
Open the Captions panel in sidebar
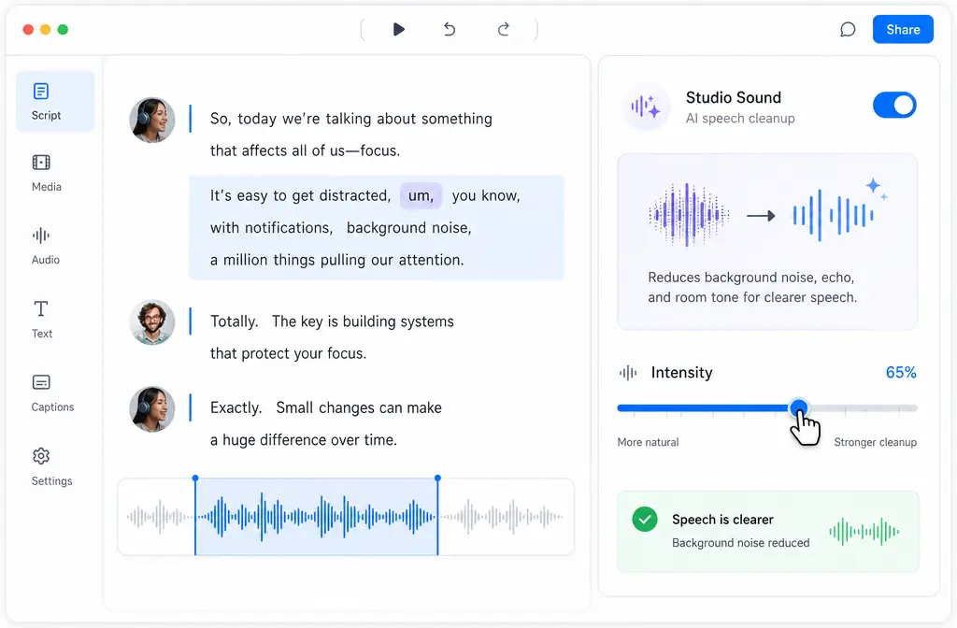coord(52,393)
